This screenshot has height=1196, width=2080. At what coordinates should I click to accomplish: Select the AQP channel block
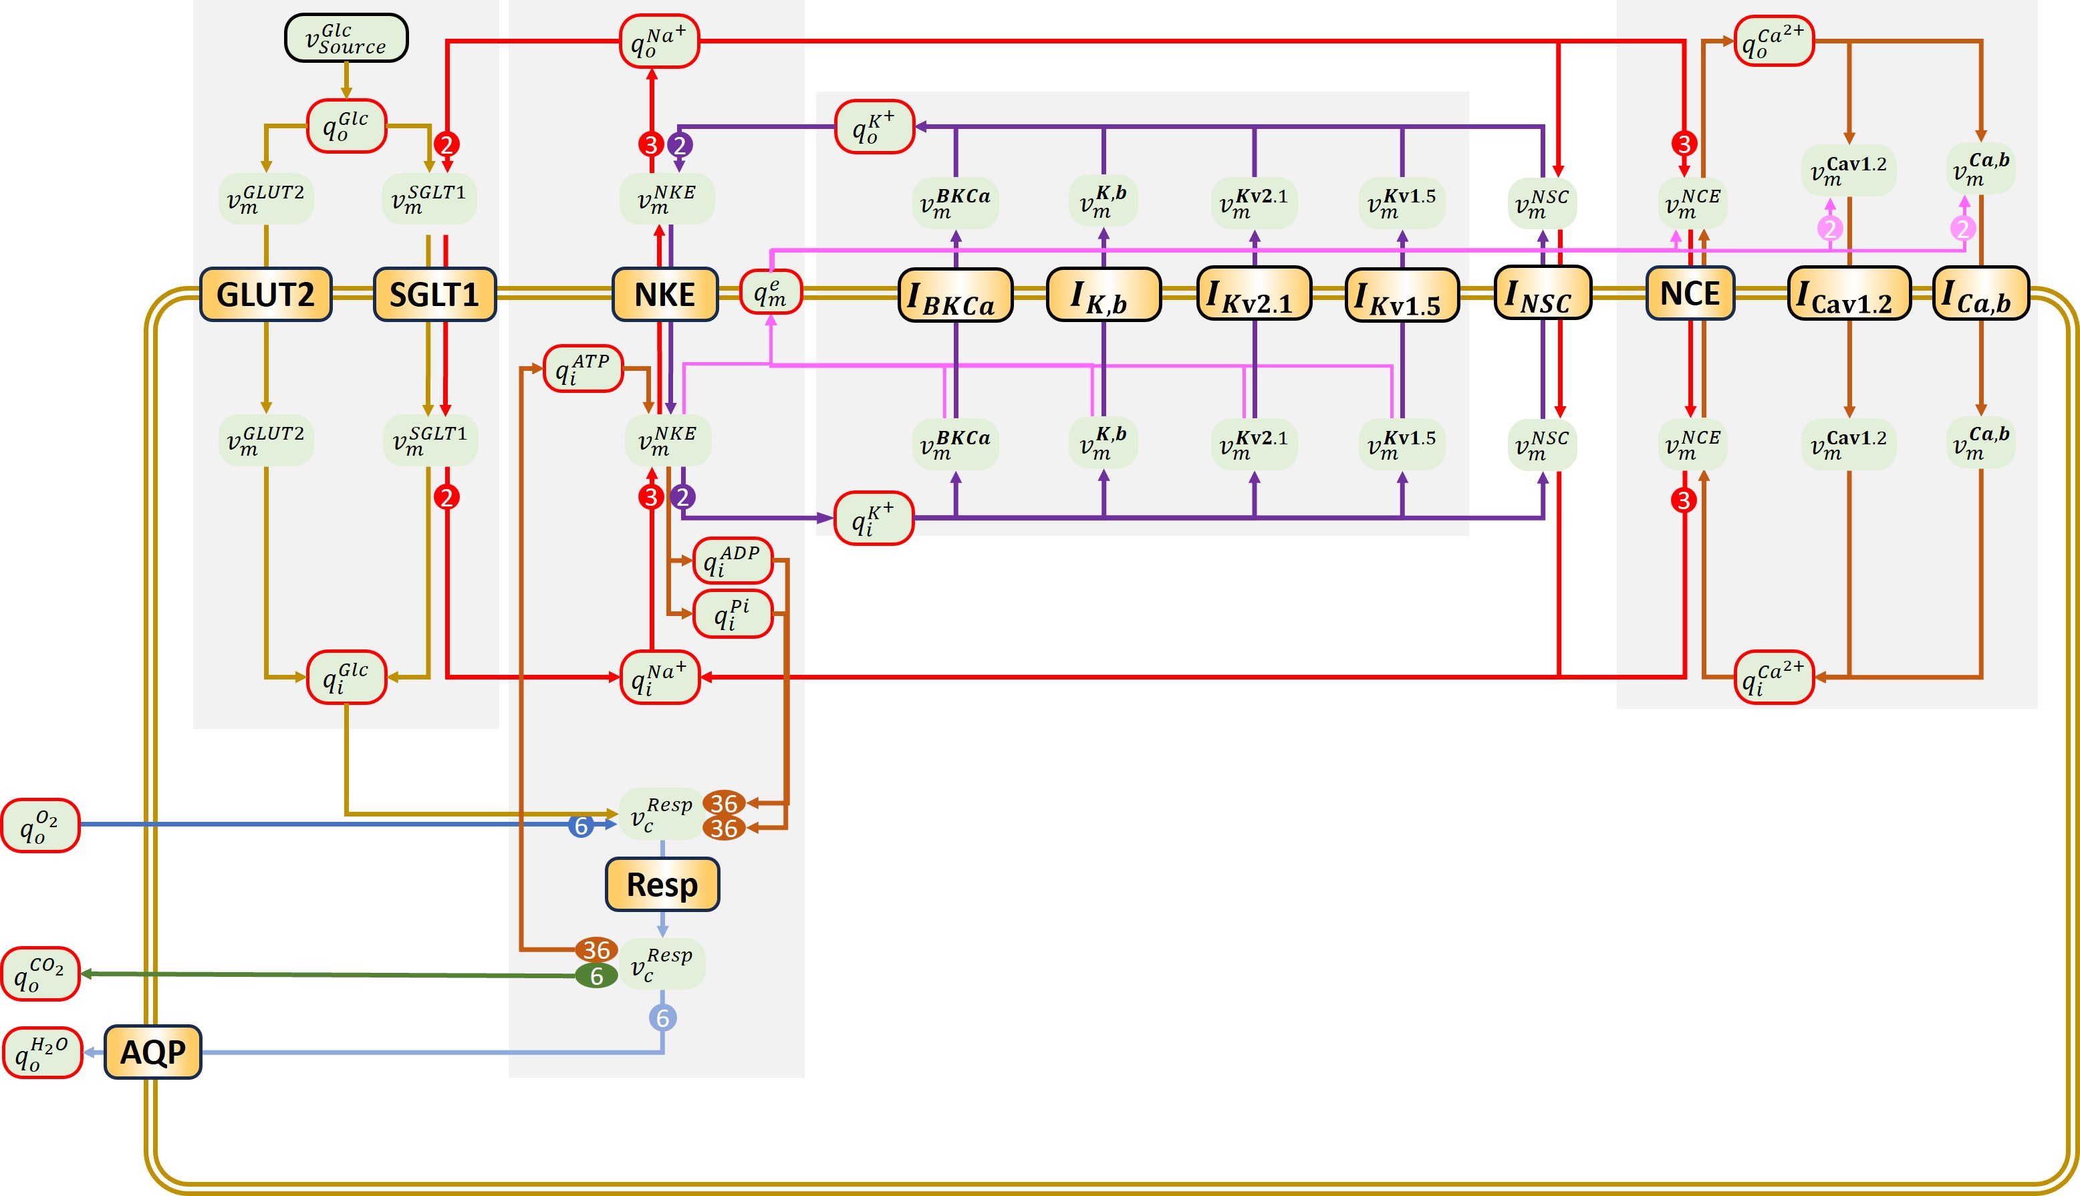153,1052
